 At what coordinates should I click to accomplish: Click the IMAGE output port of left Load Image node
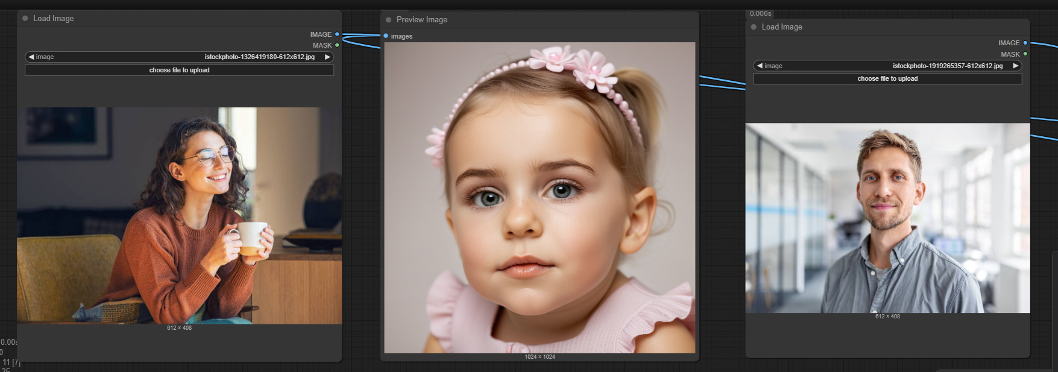[337, 34]
